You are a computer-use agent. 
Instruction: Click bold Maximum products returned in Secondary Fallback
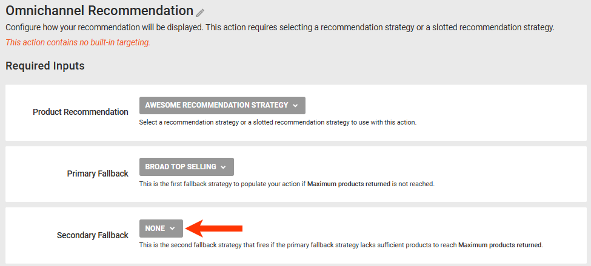pos(500,245)
